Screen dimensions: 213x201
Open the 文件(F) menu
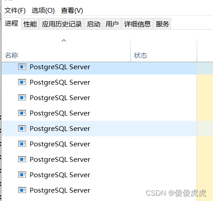[x=15, y=11]
